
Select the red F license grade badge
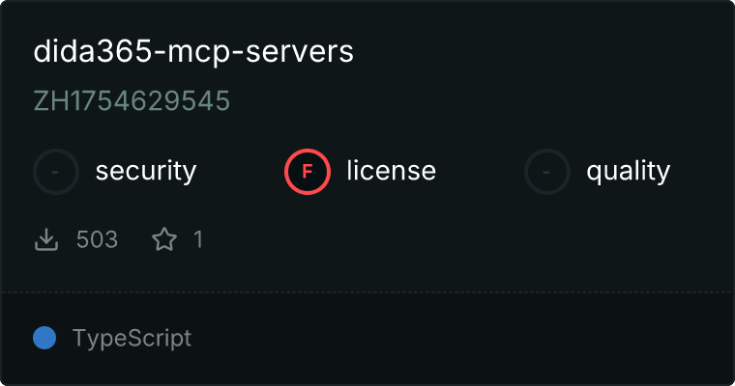(x=308, y=172)
